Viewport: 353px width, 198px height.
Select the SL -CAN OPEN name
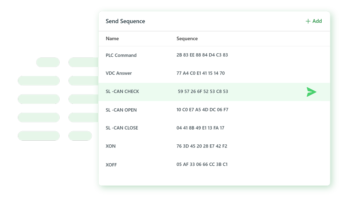click(121, 110)
